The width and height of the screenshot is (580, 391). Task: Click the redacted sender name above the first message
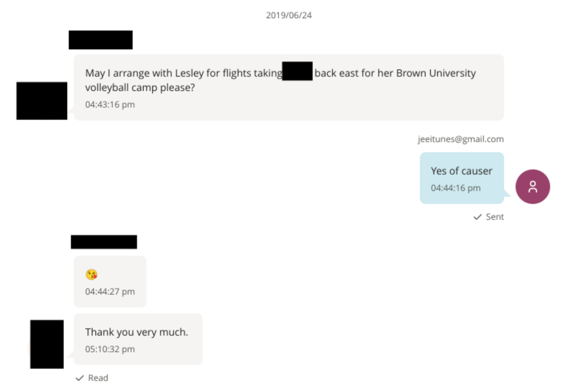(x=100, y=40)
